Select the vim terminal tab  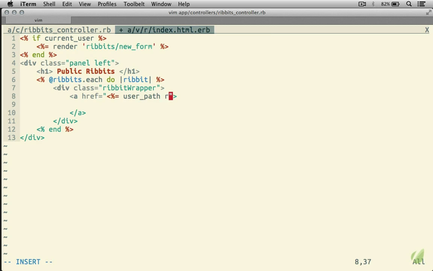click(x=38, y=20)
